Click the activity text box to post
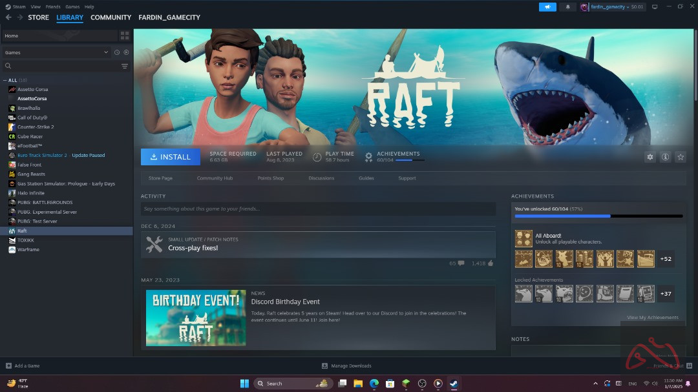Image resolution: width=698 pixels, height=392 pixels. coord(318,209)
